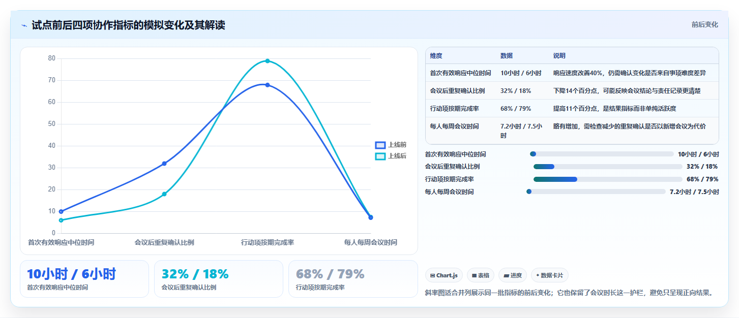
Task: Click the 每人每周会议时间 chart data point
Action: [x=371, y=217]
